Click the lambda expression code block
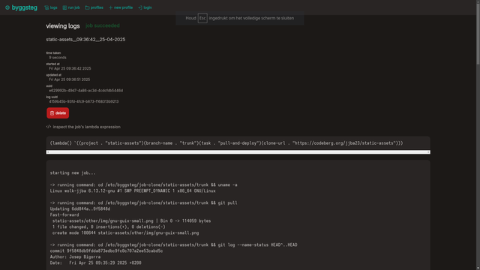 tap(238, 143)
